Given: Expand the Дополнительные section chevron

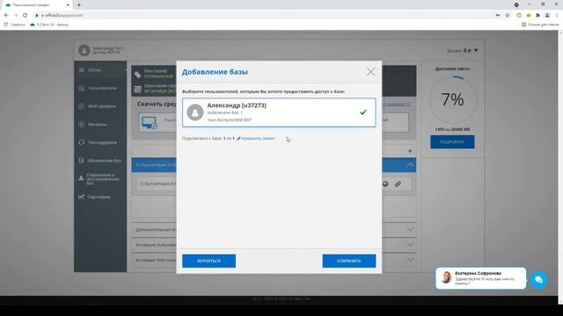Looking at the screenshot, I should pyautogui.click(x=410, y=229).
